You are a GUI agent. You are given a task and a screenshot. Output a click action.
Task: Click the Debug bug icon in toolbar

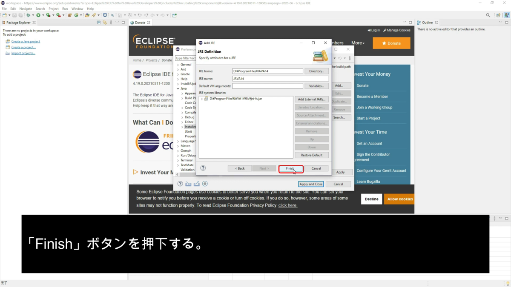coord(28,15)
